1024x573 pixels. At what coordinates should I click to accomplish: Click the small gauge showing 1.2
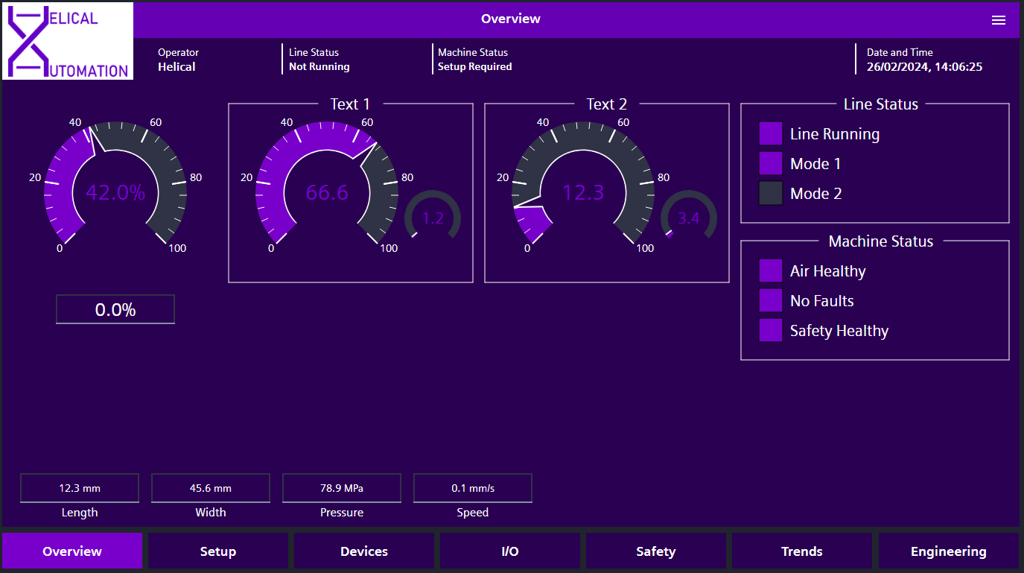click(x=432, y=218)
